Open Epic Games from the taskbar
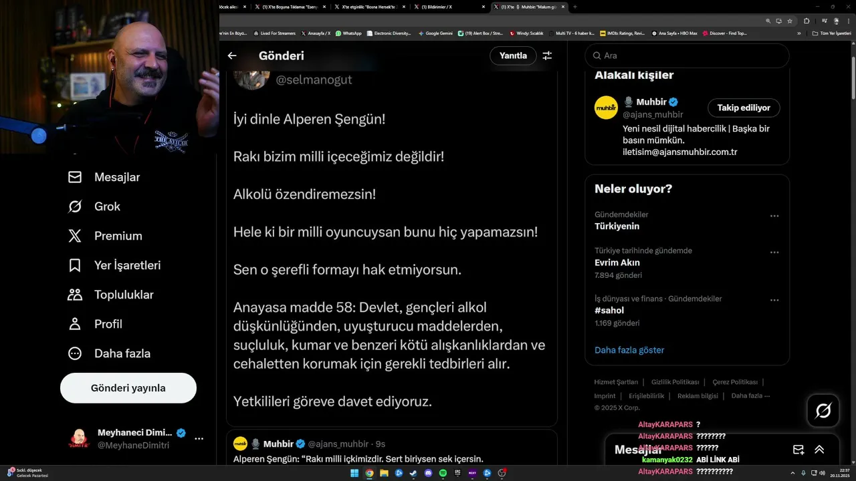856x481 pixels. [457, 473]
